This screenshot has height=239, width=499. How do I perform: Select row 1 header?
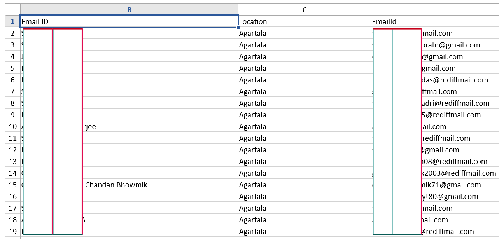pos(12,21)
